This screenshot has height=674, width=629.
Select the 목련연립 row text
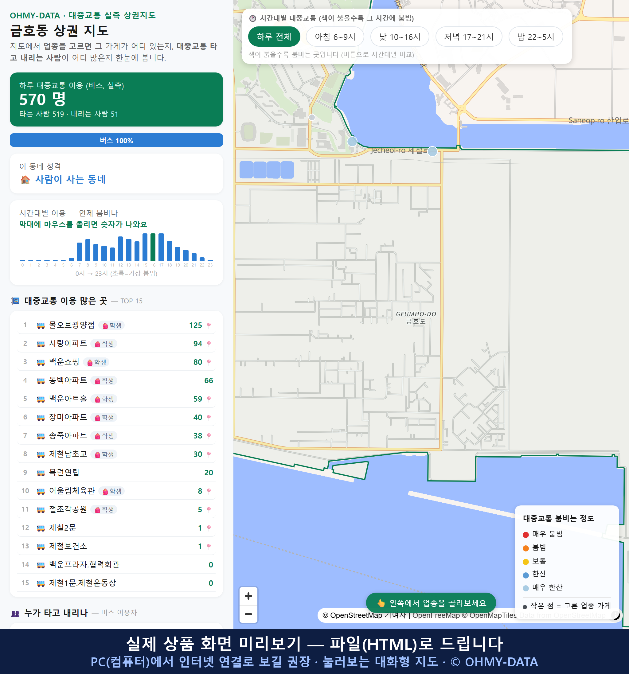point(64,473)
